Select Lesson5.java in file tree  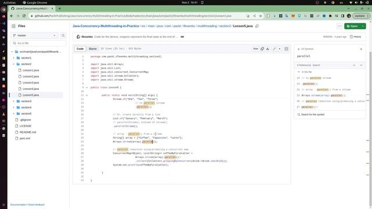point(31,95)
